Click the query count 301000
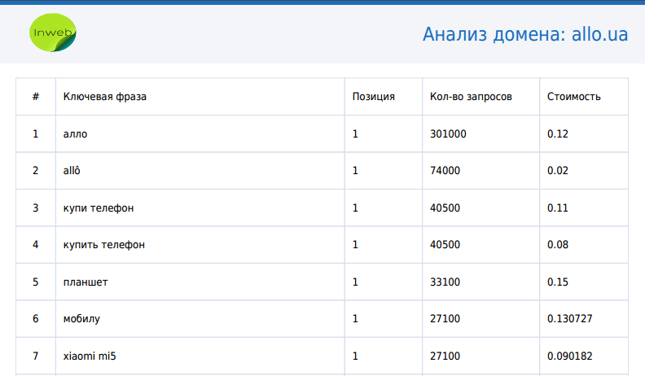The image size is (645, 376). (449, 134)
